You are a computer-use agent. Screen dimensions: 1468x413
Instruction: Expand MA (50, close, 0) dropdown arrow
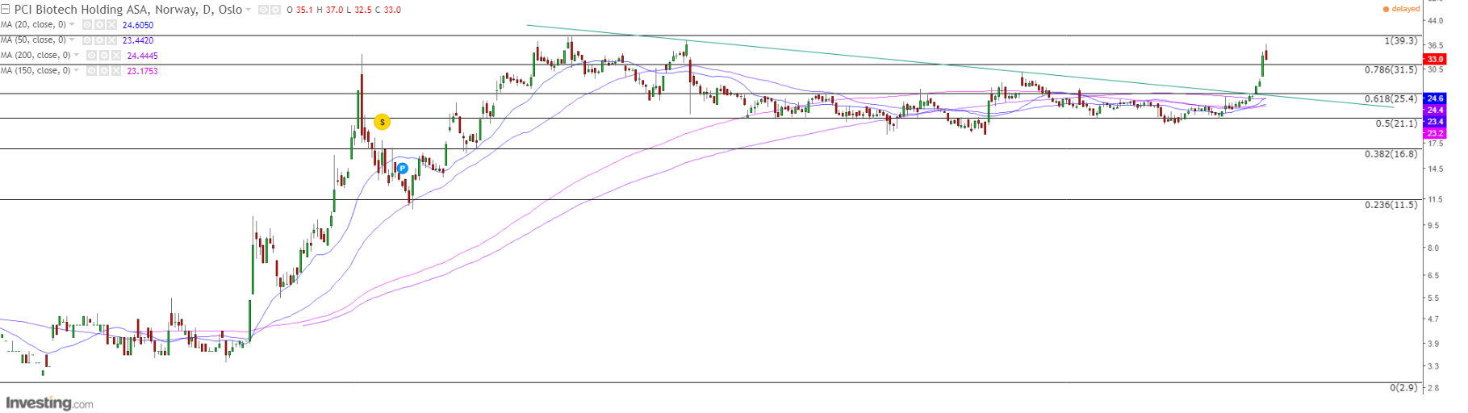tap(72, 40)
